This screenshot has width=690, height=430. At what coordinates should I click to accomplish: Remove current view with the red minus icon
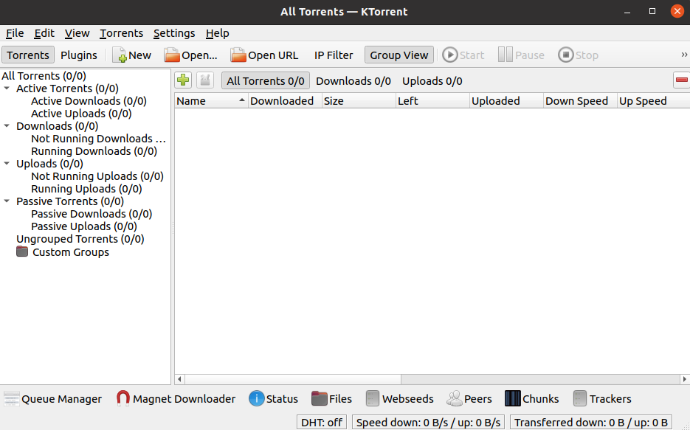coord(683,80)
